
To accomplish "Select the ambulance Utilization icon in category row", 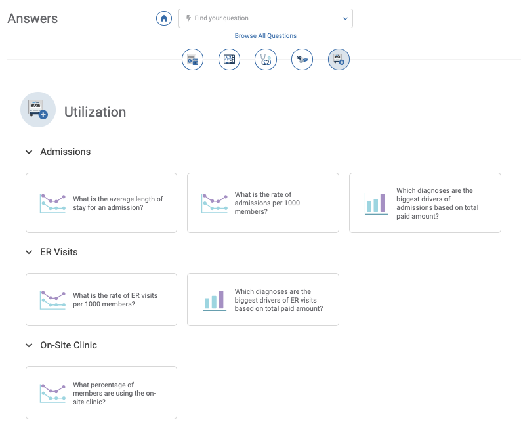I will coord(339,60).
